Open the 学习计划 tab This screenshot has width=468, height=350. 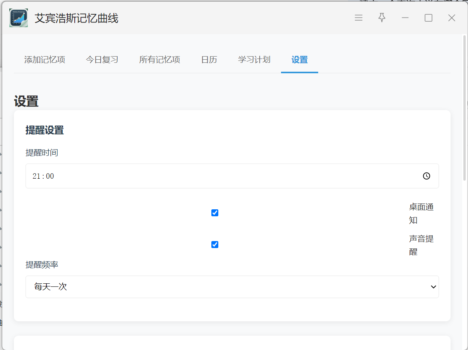[x=254, y=60]
